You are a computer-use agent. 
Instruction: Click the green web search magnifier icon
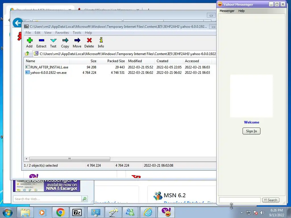[84, 199]
